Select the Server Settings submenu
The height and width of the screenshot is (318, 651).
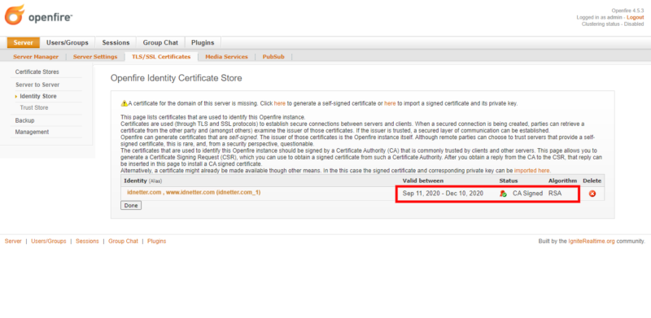click(x=95, y=57)
